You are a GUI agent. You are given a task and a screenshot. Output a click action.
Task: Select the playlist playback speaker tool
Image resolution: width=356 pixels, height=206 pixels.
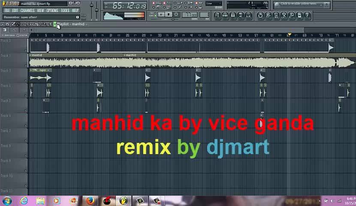(50, 24)
